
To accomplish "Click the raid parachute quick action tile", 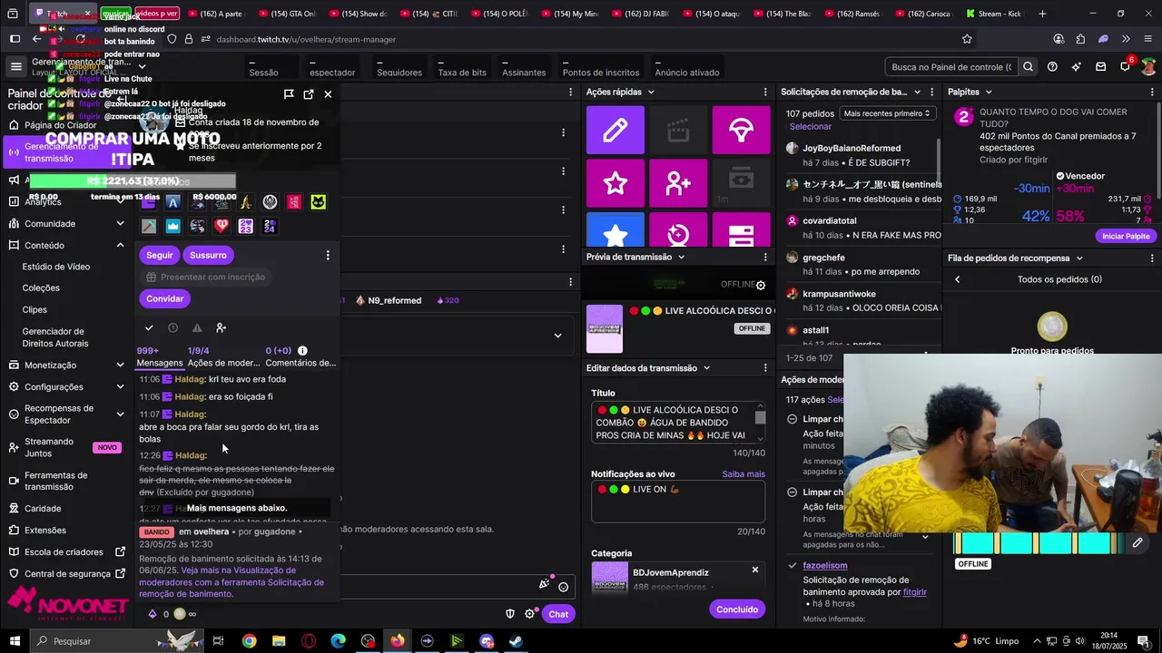I will point(741,130).
